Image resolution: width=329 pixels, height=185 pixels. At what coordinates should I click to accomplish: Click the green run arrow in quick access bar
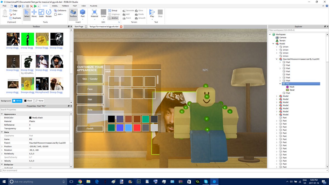(x=35, y=6)
